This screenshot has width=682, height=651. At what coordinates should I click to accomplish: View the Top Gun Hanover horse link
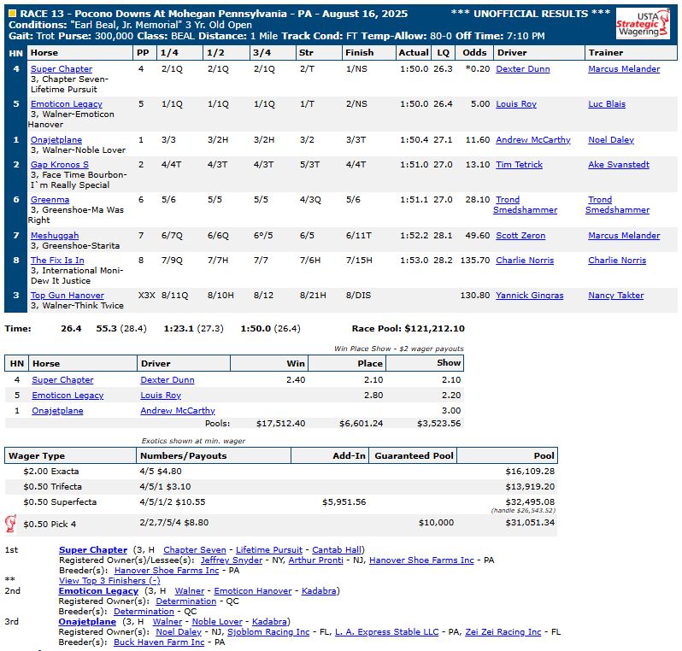coord(67,296)
